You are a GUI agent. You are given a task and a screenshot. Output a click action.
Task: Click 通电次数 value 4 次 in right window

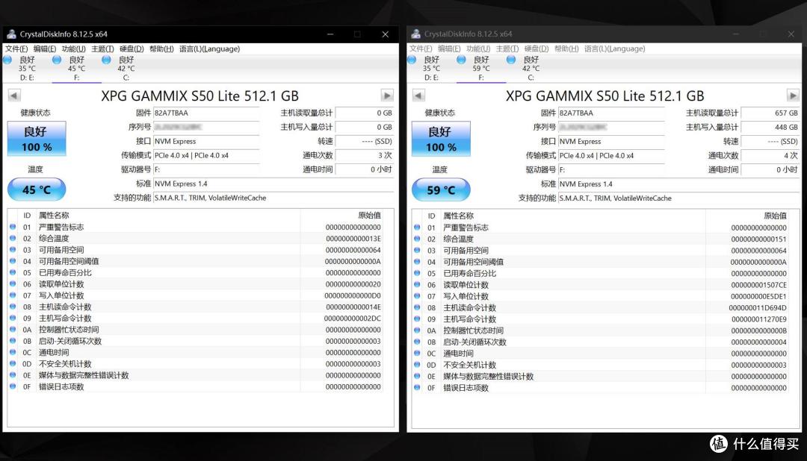pyautogui.click(x=770, y=155)
